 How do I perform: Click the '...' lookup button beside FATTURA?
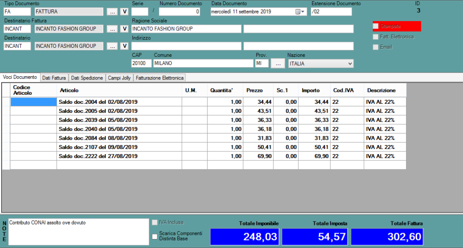tap(112, 12)
